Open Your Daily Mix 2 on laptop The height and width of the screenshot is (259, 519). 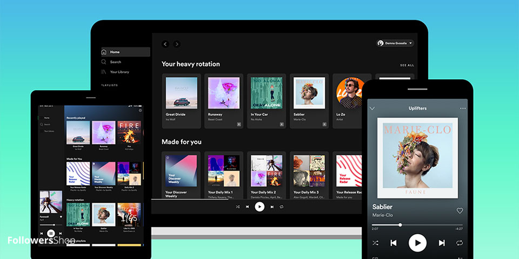(267, 175)
